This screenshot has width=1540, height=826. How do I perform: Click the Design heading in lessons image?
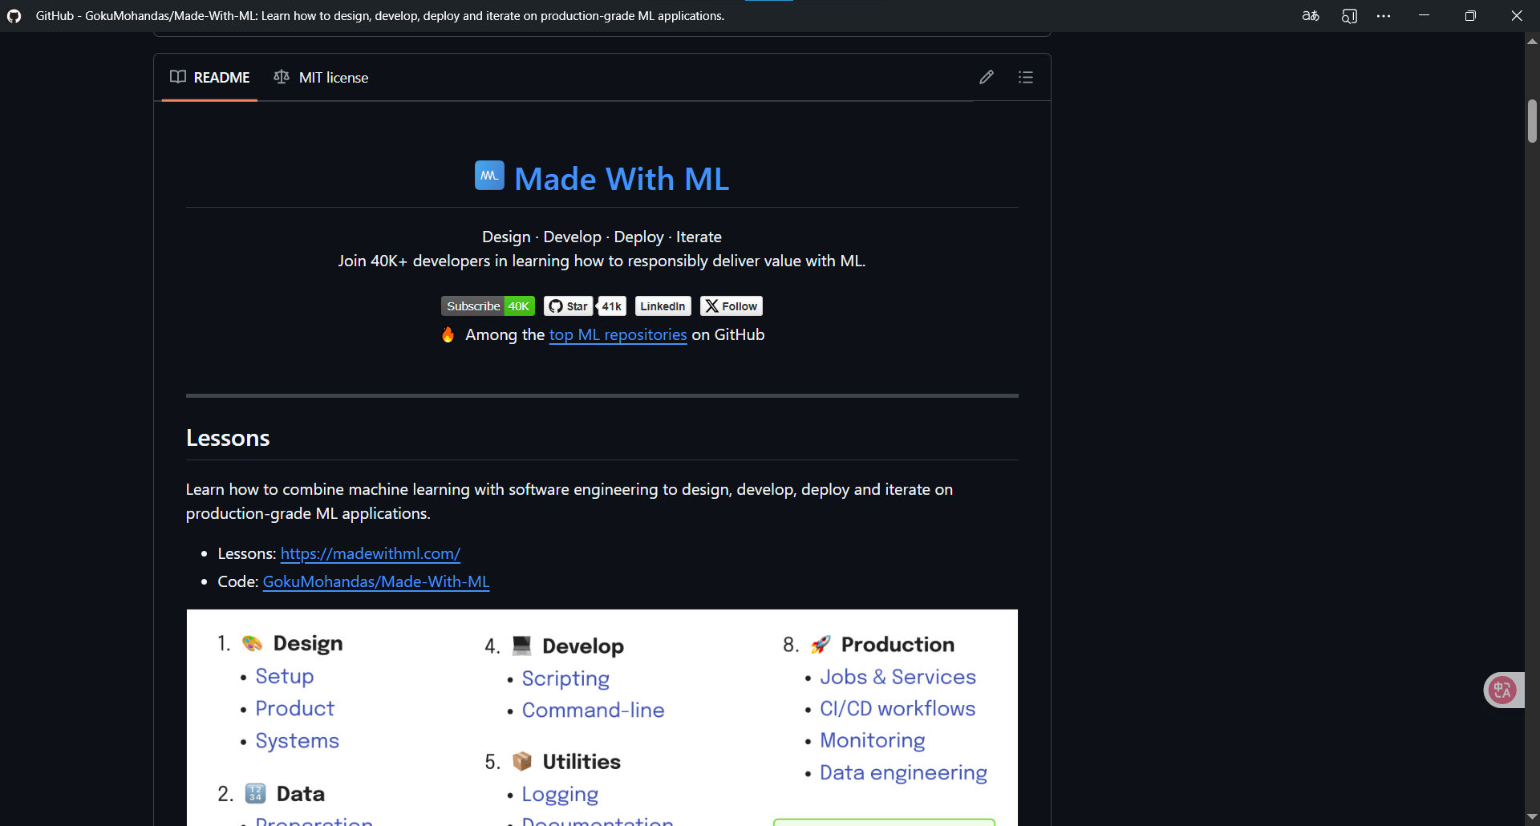(x=308, y=643)
